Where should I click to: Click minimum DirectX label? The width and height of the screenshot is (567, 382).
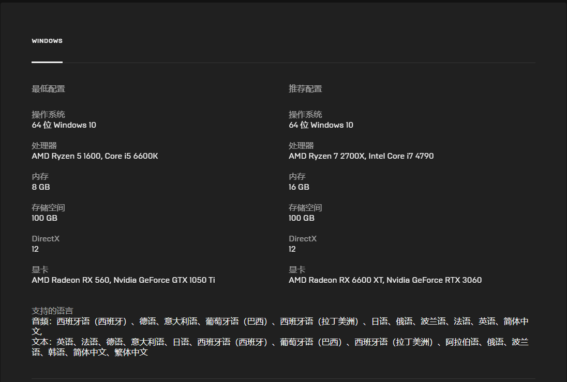pyautogui.click(x=46, y=238)
